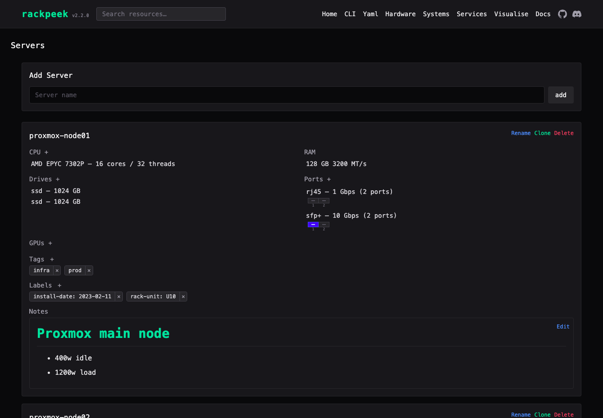Open the Discord community icon

(x=577, y=14)
